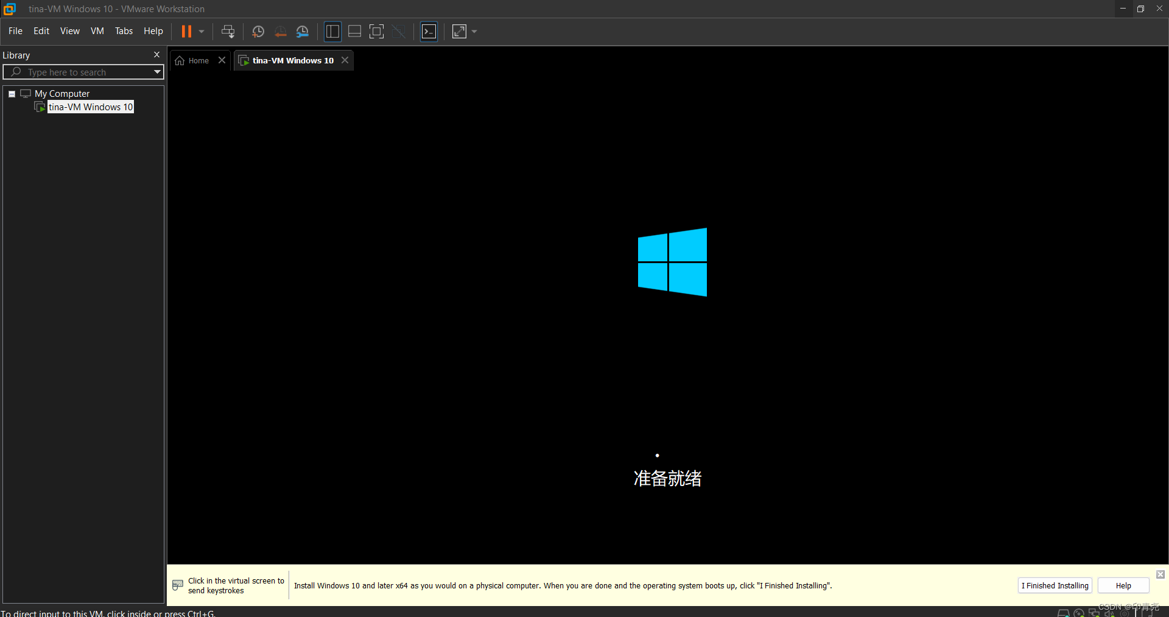
Task: Open the power options dropdown arrow
Action: pyautogui.click(x=202, y=31)
